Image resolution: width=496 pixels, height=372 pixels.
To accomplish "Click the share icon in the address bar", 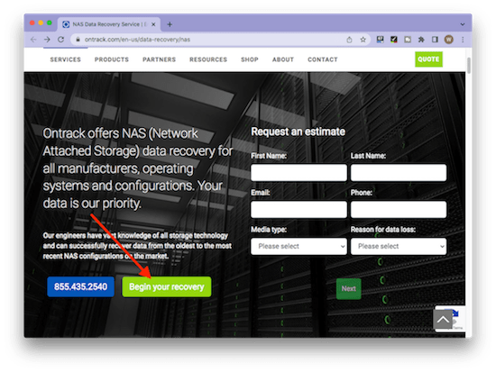I will coord(349,40).
